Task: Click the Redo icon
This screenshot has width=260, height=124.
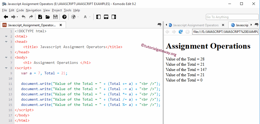Action: tap(31, 17)
